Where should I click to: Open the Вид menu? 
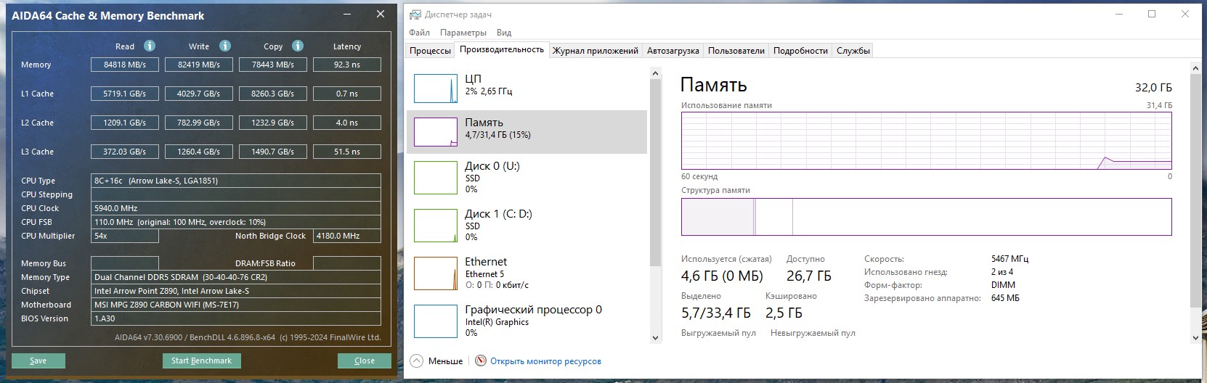coord(504,33)
